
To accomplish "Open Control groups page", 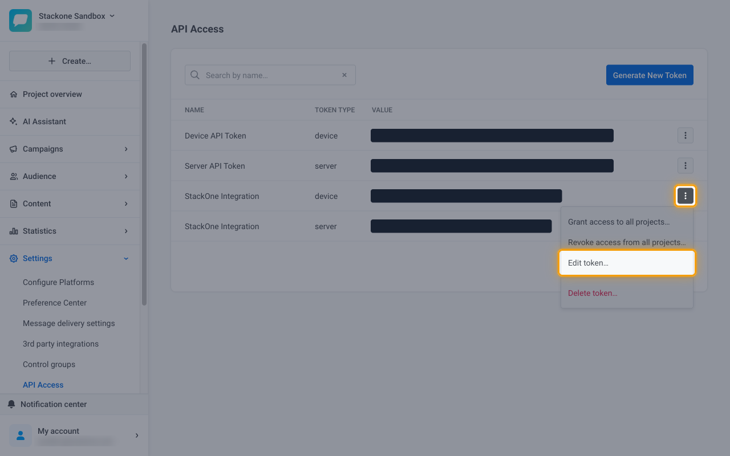I will click(x=49, y=364).
